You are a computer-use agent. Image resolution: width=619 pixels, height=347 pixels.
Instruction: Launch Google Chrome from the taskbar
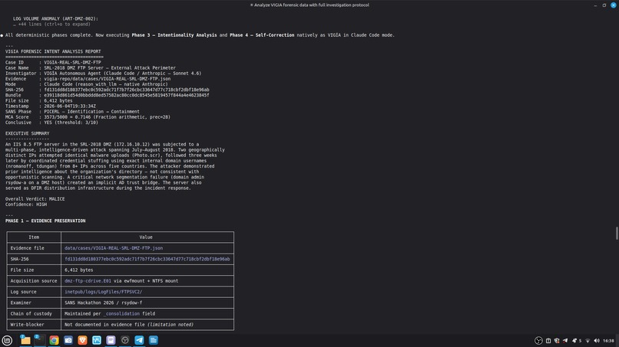click(x=54, y=340)
